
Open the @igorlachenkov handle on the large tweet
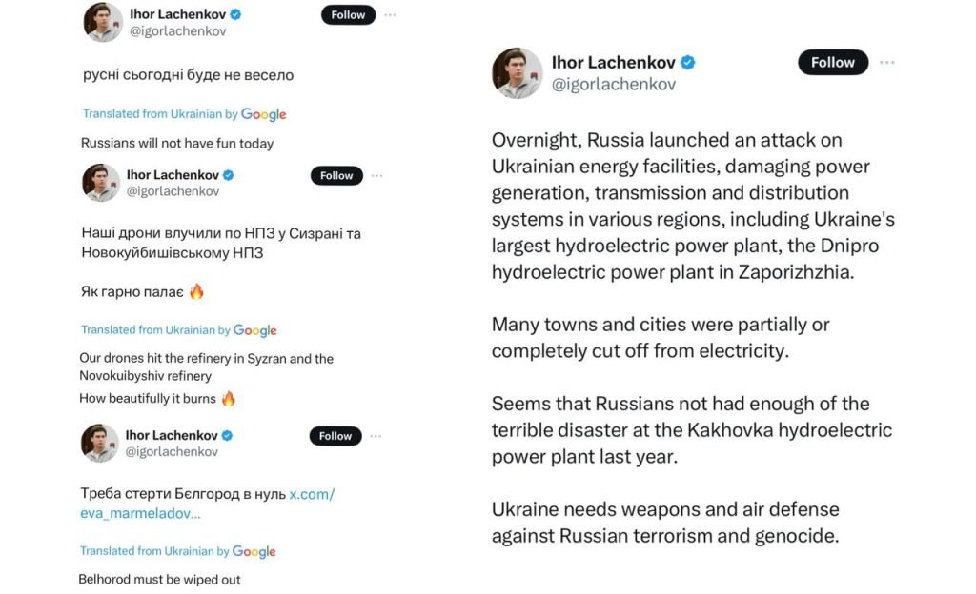(x=613, y=85)
